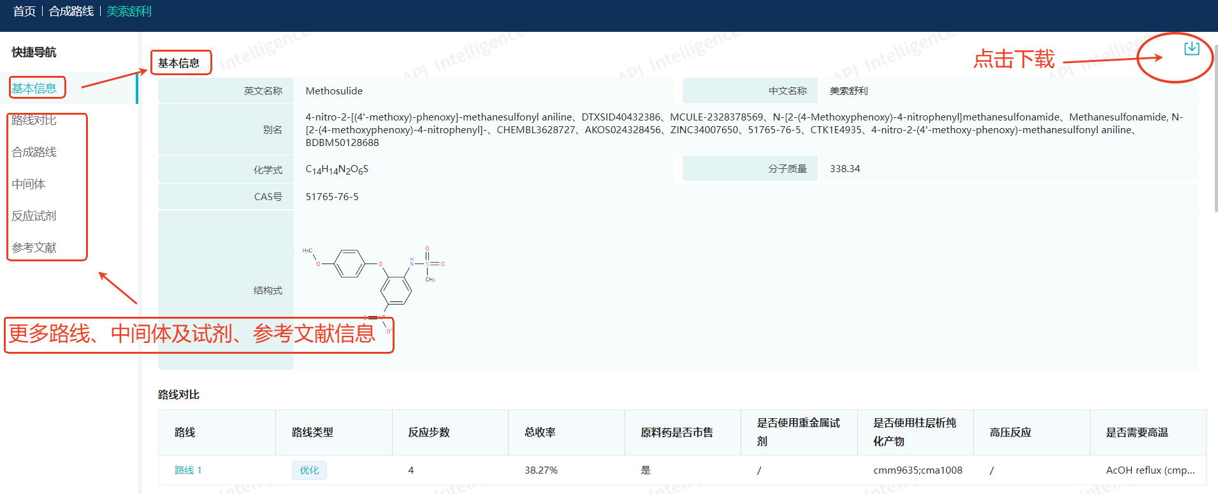Show 参考文献 from the quick navigation
1218x494 pixels.
pyautogui.click(x=34, y=248)
